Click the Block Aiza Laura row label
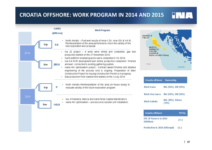This screenshot has width=212, height=150. click(152, 94)
